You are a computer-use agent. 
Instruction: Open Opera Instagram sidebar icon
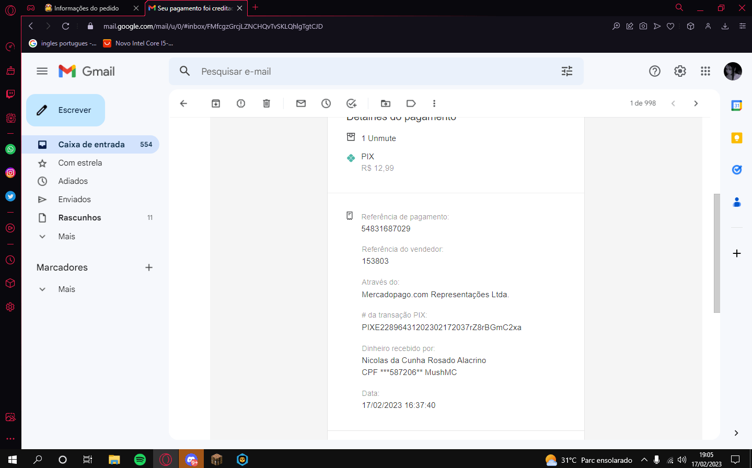point(10,173)
